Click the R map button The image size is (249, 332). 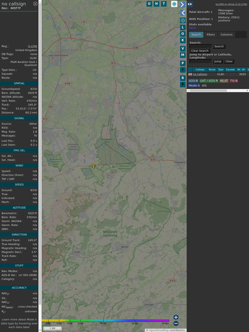(183, 78)
